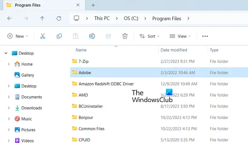The height and width of the screenshot is (143, 248).
Task: Cut the selected item with scissors icon
Action: 43,36
